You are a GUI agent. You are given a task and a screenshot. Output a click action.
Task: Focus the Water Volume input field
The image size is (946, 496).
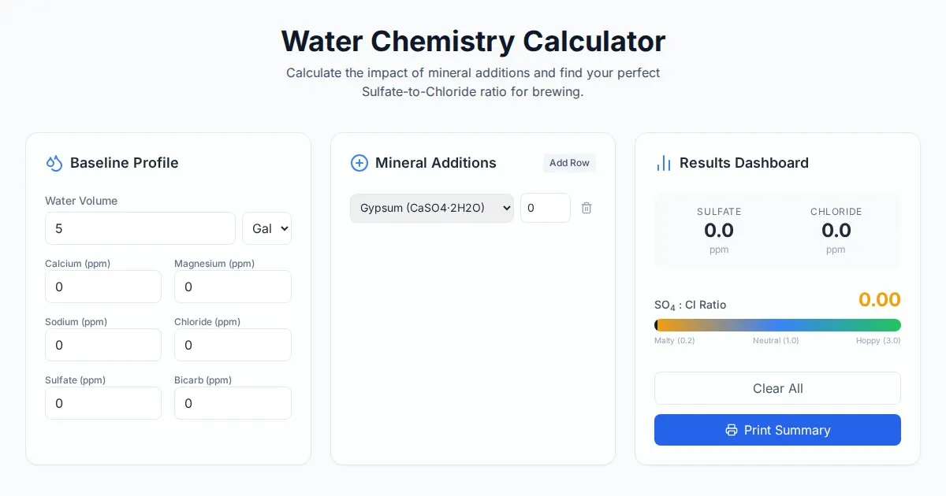click(x=140, y=228)
